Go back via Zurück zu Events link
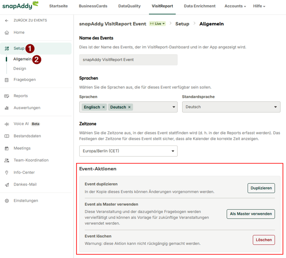 30,20
